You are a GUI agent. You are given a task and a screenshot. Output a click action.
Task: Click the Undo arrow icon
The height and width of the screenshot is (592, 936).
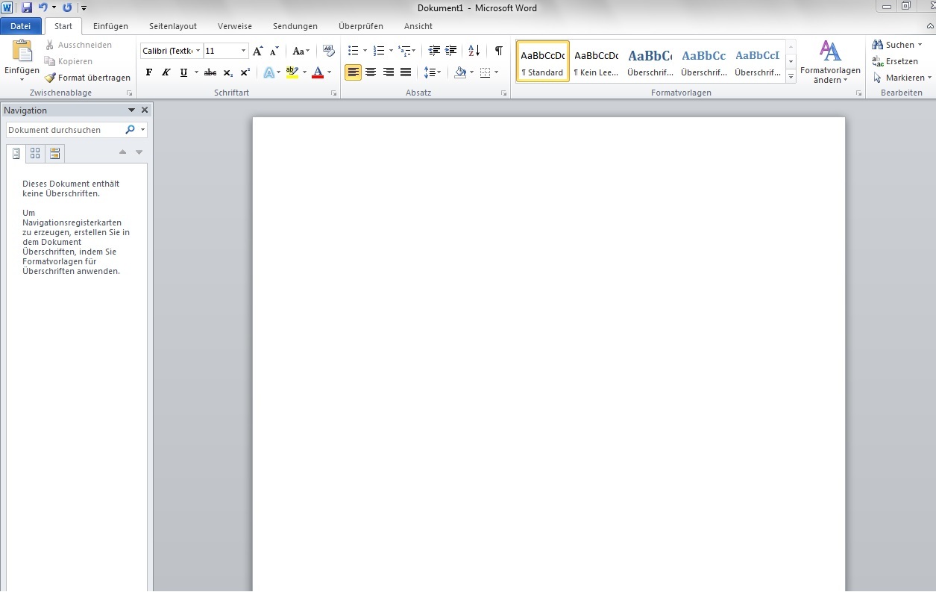coord(43,7)
